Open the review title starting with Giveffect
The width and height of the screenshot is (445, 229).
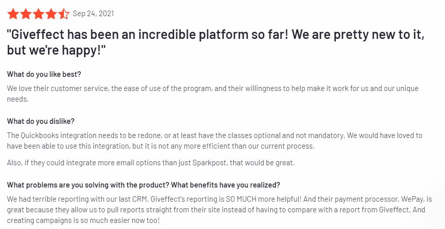tap(216, 42)
